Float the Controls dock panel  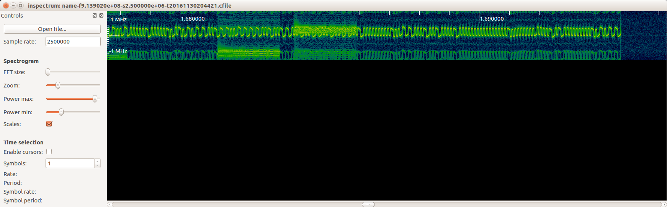point(95,16)
